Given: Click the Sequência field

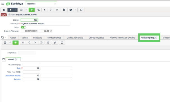Looking at the screenshot, I should pyautogui.click(x=27, y=53).
